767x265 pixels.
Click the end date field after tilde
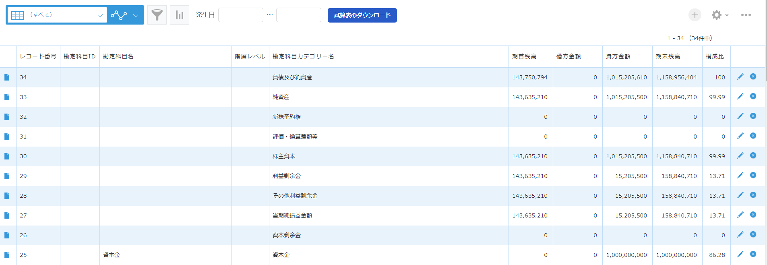click(x=299, y=15)
